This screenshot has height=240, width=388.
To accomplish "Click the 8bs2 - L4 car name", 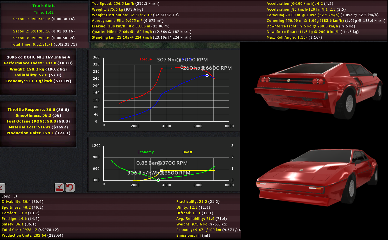I will (x=10, y=196).
